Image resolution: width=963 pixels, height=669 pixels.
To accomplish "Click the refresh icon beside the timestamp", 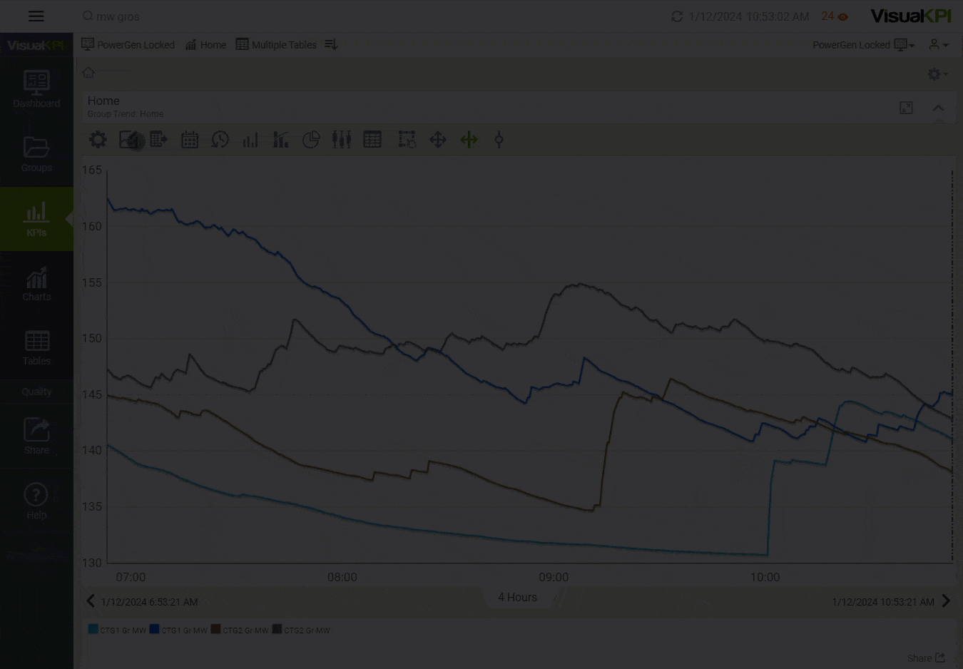I will [677, 16].
